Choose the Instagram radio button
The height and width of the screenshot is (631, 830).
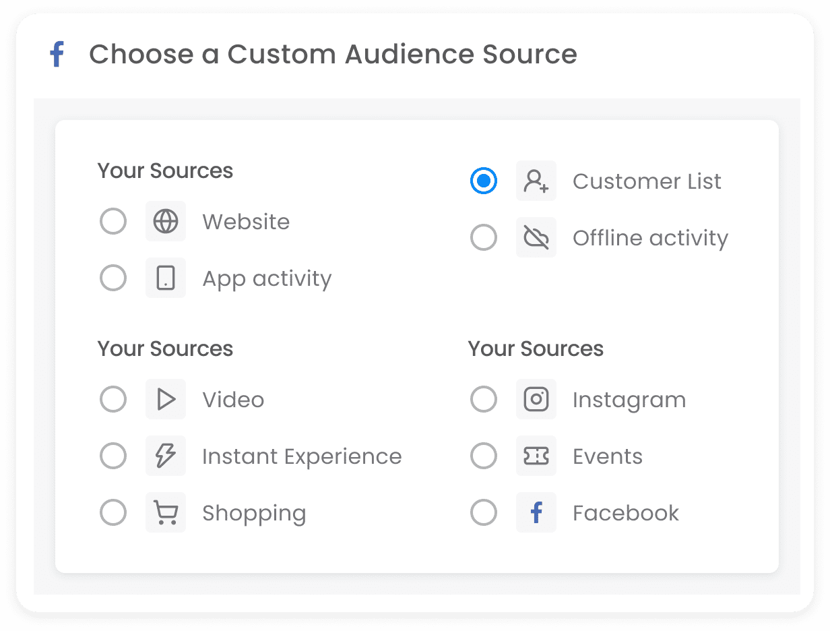(484, 399)
